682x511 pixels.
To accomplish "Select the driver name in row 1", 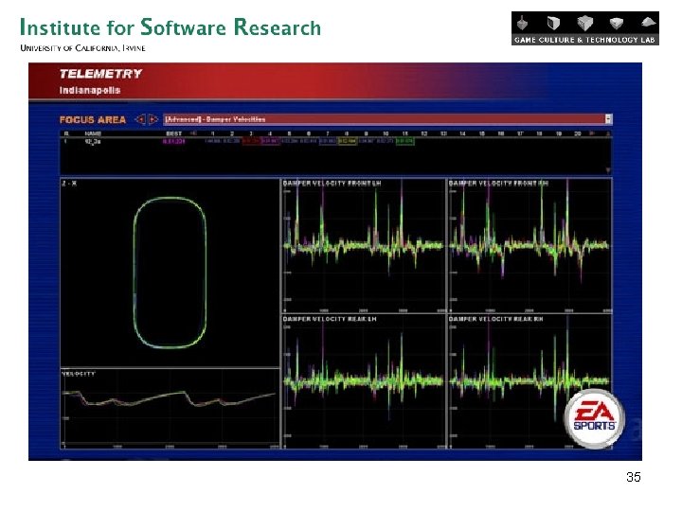I will tap(94, 141).
